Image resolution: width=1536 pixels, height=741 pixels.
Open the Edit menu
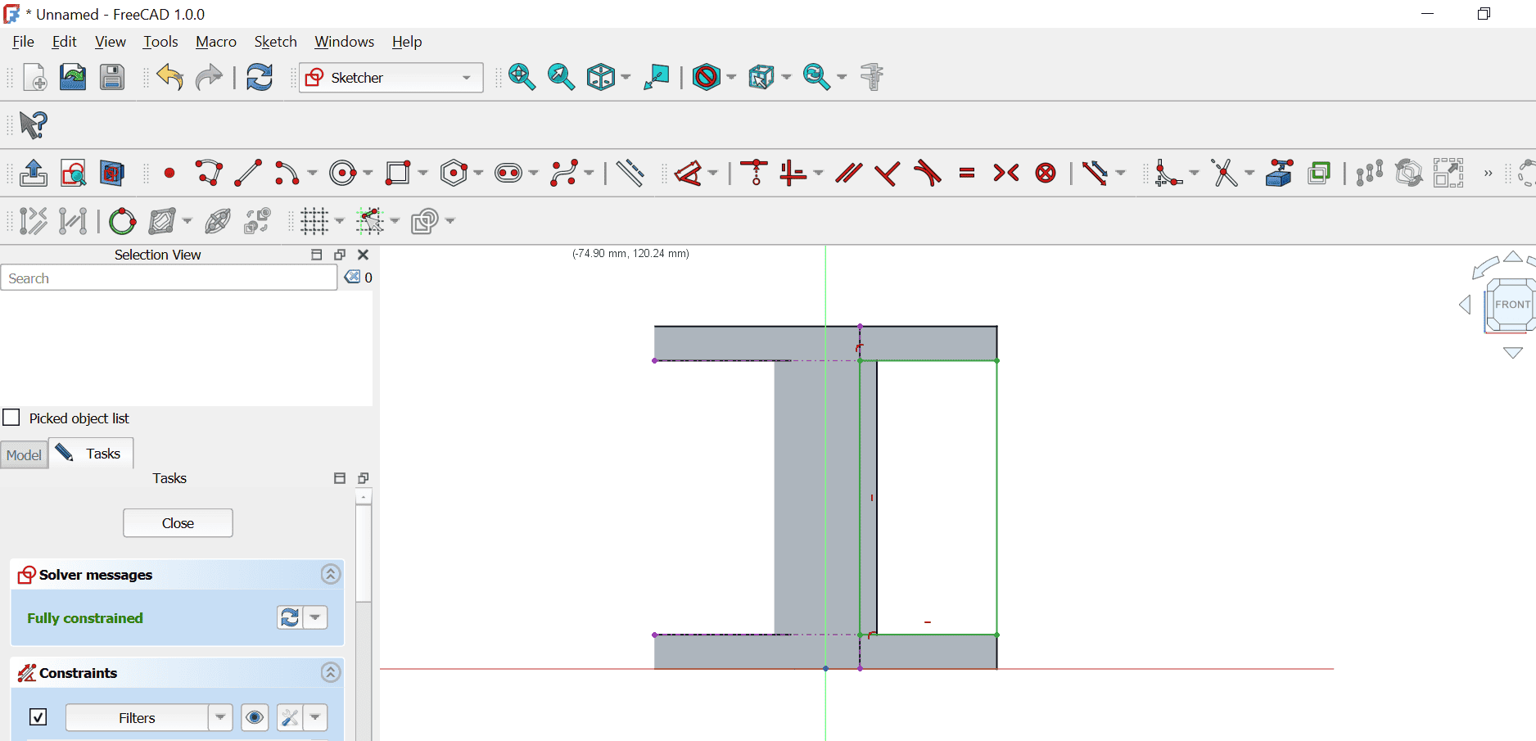point(64,42)
